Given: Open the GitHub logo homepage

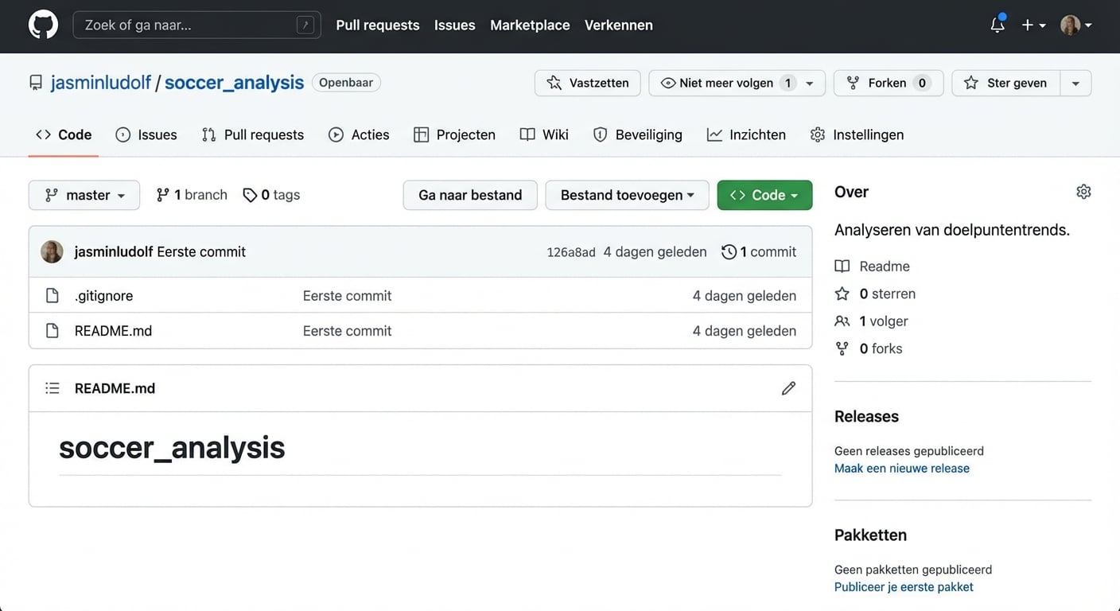Looking at the screenshot, I should pos(43,25).
